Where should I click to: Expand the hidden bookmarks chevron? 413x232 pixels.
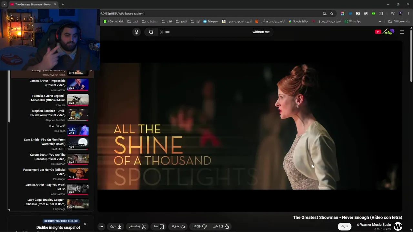coord(380,22)
